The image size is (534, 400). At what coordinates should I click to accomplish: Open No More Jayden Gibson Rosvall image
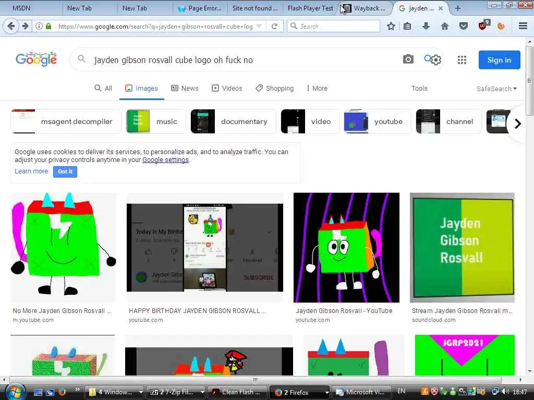(63, 247)
